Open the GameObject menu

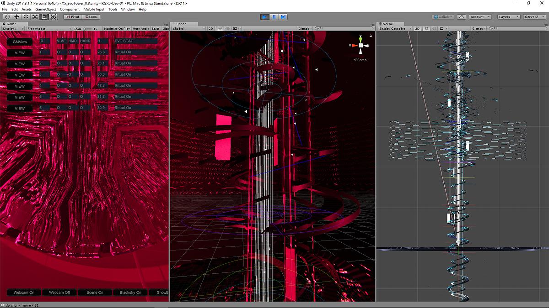tap(46, 9)
